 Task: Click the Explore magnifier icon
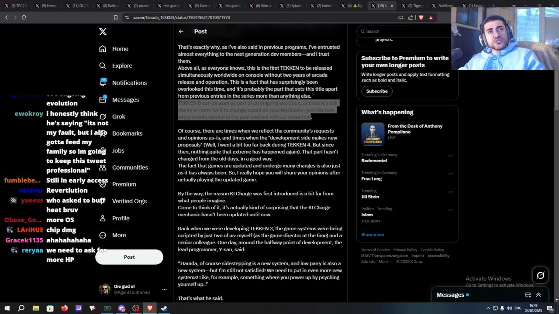click(x=103, y=66)
